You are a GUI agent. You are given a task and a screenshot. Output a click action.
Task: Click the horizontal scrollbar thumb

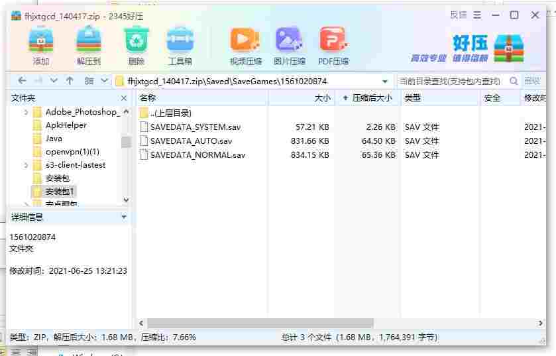coord(260,323)
